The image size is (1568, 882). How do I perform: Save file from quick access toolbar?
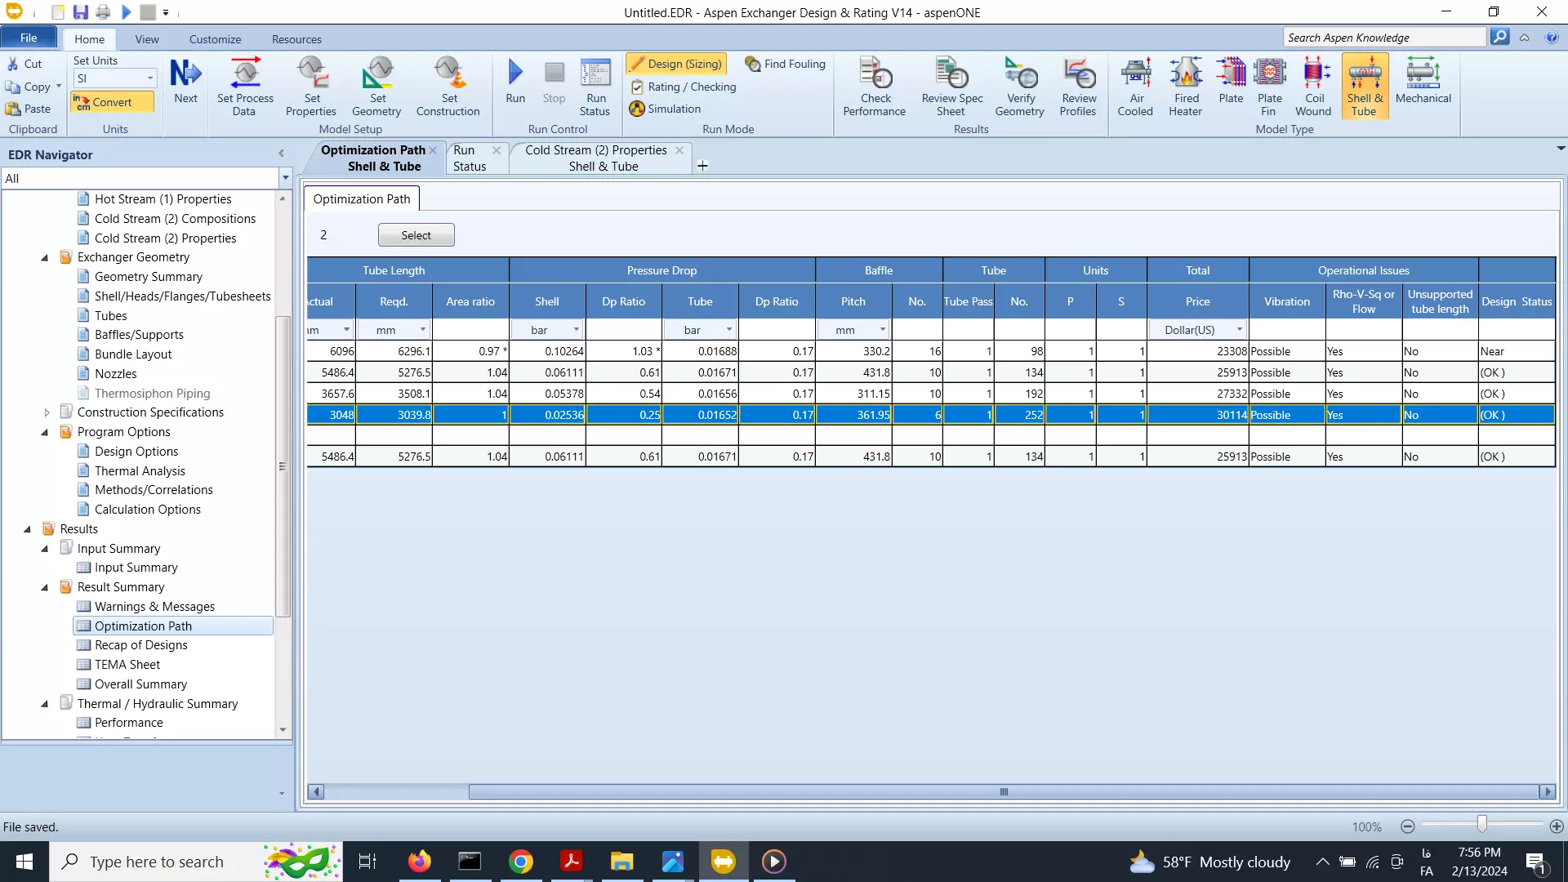coord(80,12)
